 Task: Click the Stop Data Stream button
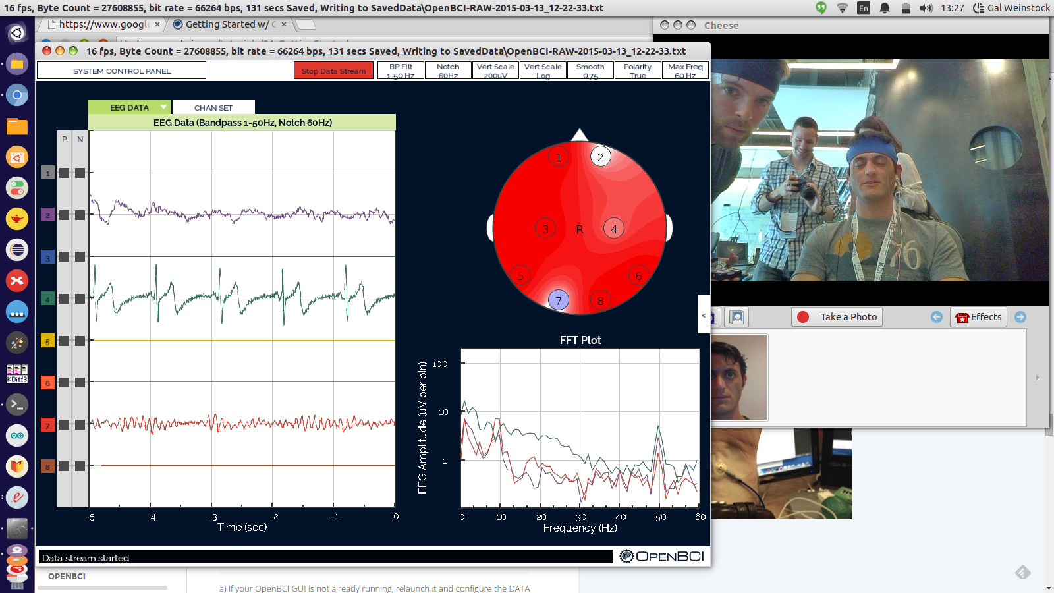point(333,71)
